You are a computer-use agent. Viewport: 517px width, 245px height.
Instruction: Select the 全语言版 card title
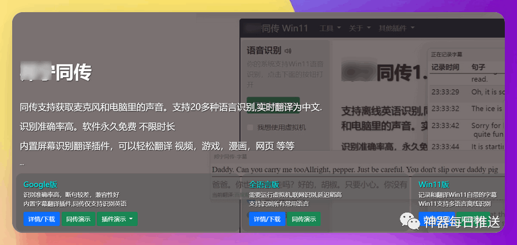click(x=264, y=184)
